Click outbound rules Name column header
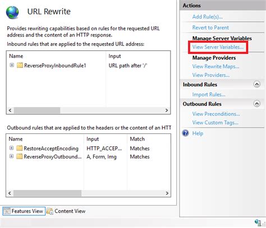The image size is (266, 228). tap(16, 139)
